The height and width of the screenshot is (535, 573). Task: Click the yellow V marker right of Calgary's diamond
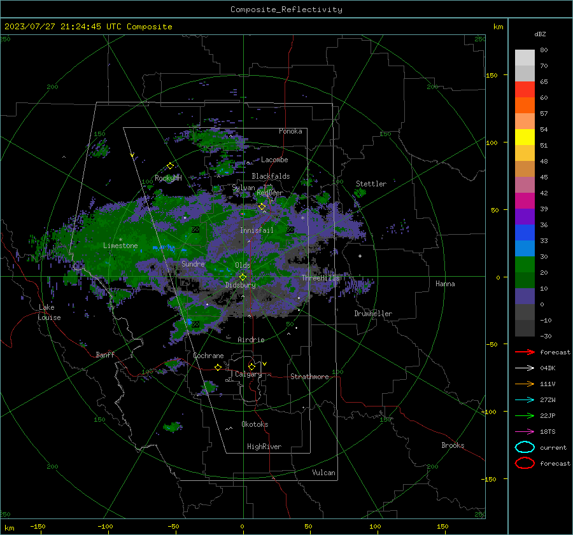(265, 364)
